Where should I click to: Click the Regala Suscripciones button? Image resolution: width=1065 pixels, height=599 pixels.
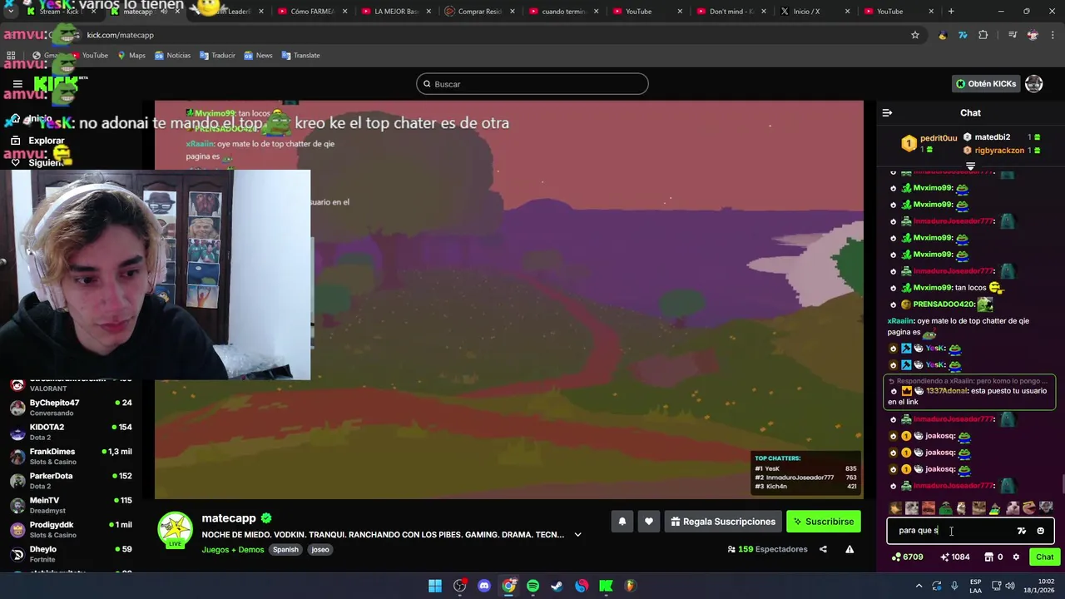[723, 522]
